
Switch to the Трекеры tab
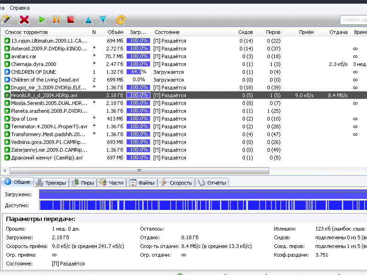tap(51, 182)
